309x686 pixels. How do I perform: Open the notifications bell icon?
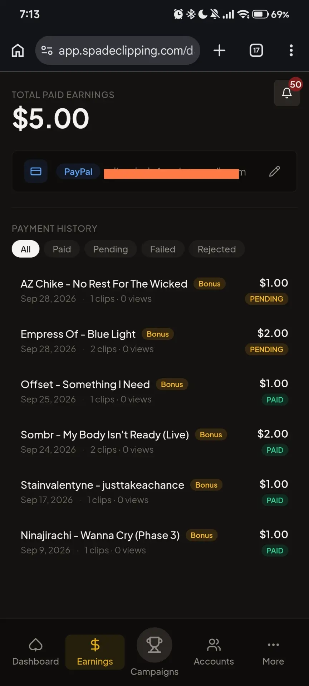tap(287, 93)
